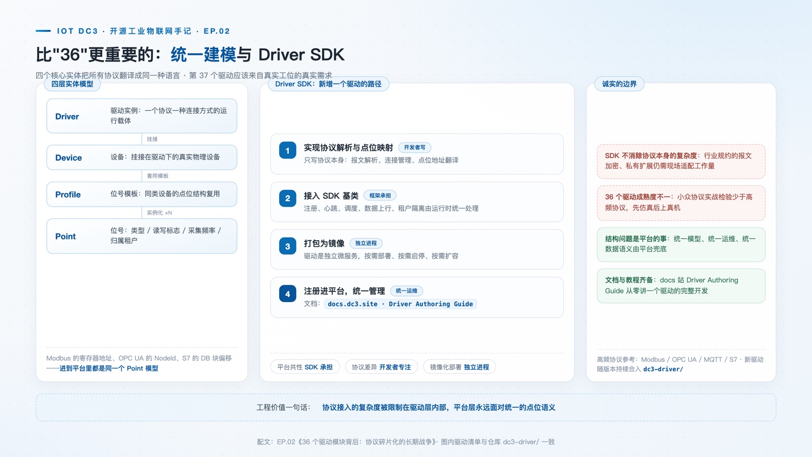Select the 36 个驱动成熟度不一 warning card
The image size is (812, 457).
pos(681,203)
